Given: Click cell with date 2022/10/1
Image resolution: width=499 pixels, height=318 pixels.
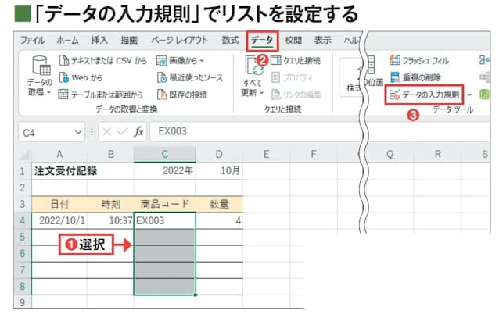Looking at the screenshot, I should coord(59,220).
